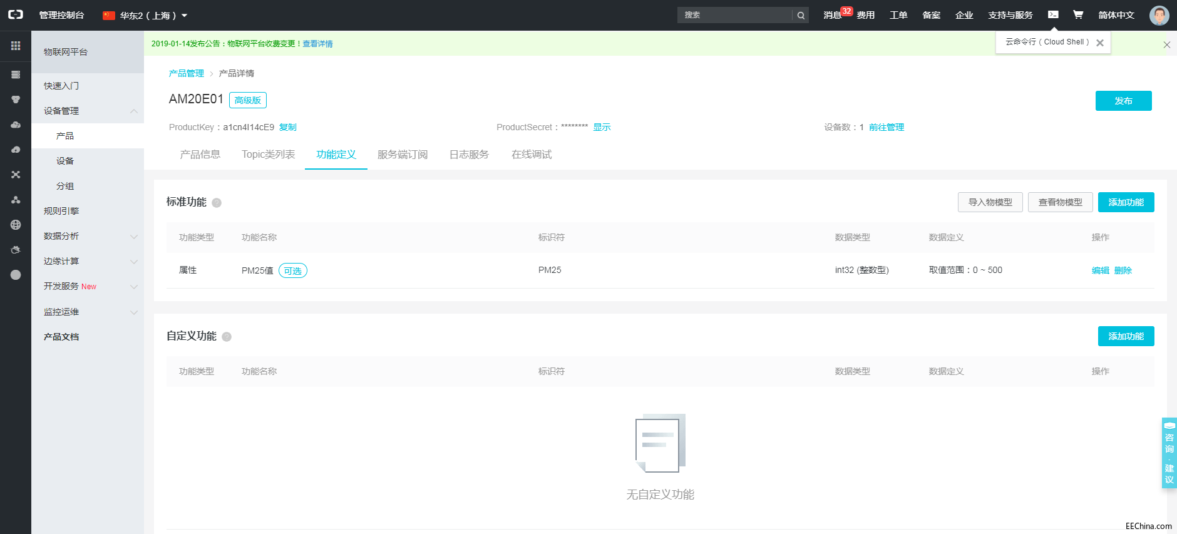
Task: Open the 咨询·建议 feedback widget
Action: (1169, 453)
